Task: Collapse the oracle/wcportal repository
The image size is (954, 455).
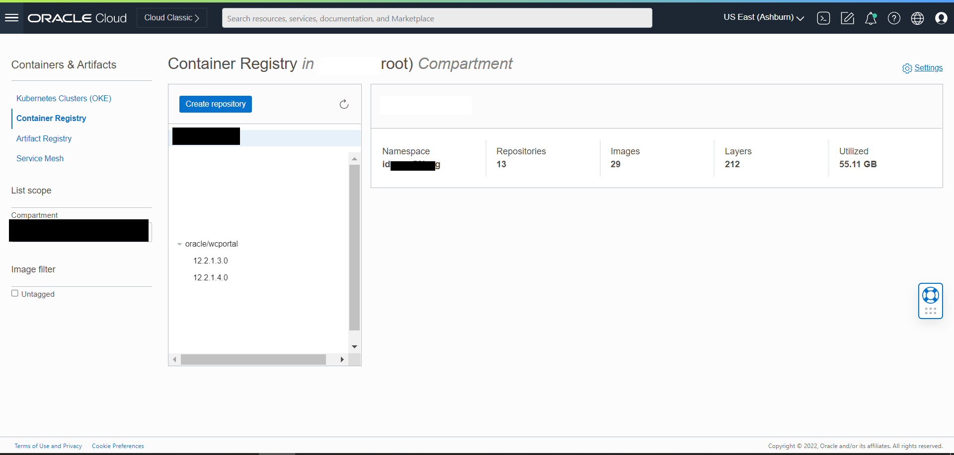Action: pos(179,244)
